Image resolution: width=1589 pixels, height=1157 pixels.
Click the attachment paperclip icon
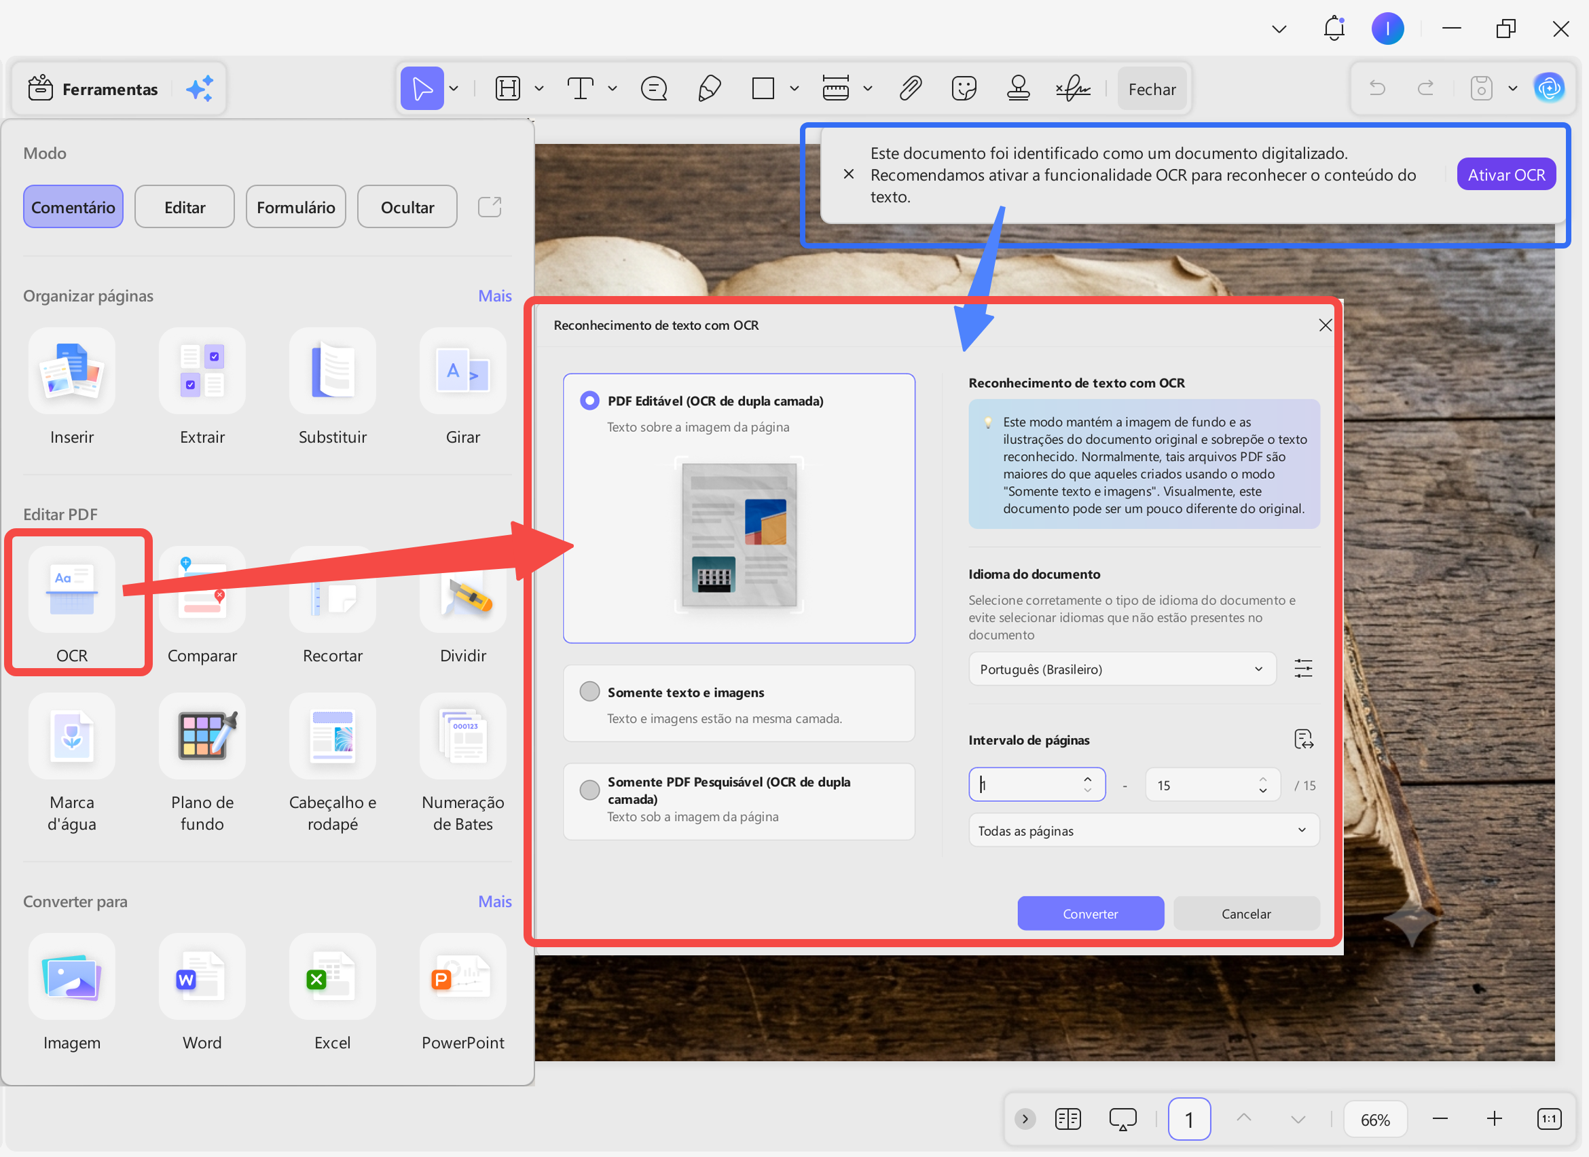pos(910,89)
